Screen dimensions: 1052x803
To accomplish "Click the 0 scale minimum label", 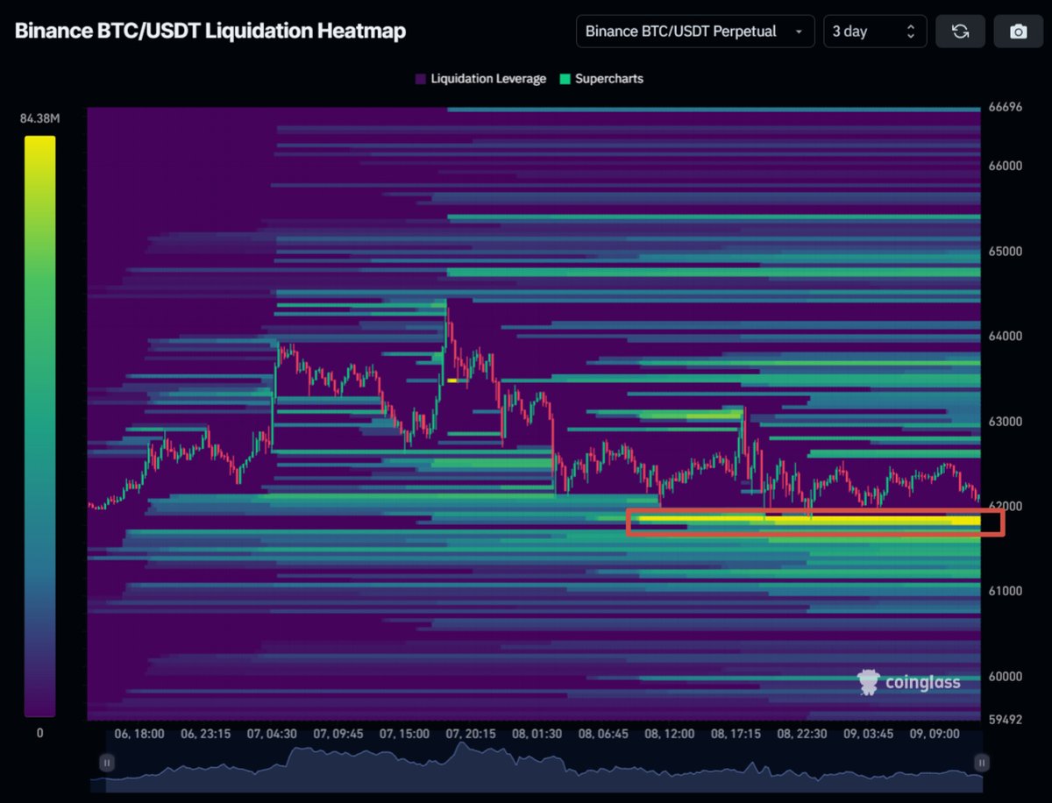I will 39,732.
